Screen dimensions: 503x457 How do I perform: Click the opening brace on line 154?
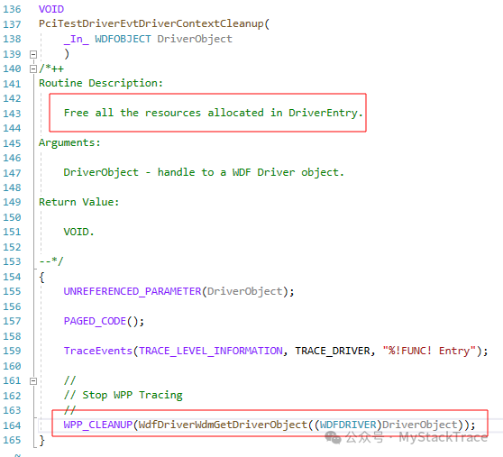[41, 277]
